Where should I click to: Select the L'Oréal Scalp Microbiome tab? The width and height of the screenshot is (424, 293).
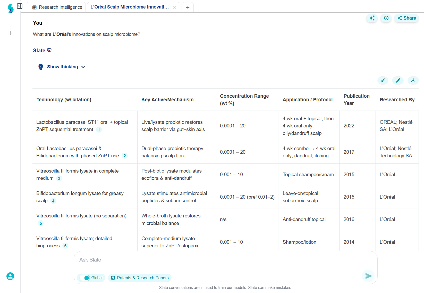pyautogui.click(x=130, y=7)
